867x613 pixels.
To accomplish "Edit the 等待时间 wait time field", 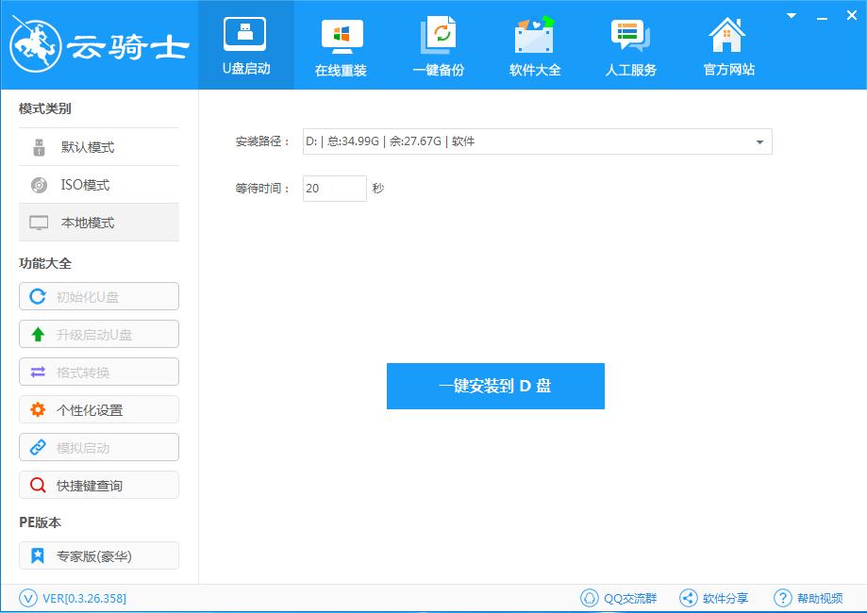I will [333, 188].
